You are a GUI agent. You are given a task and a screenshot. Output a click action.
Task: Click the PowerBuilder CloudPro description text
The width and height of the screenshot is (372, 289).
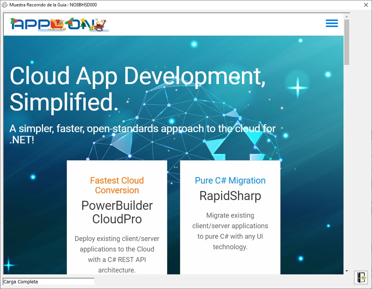117,254
